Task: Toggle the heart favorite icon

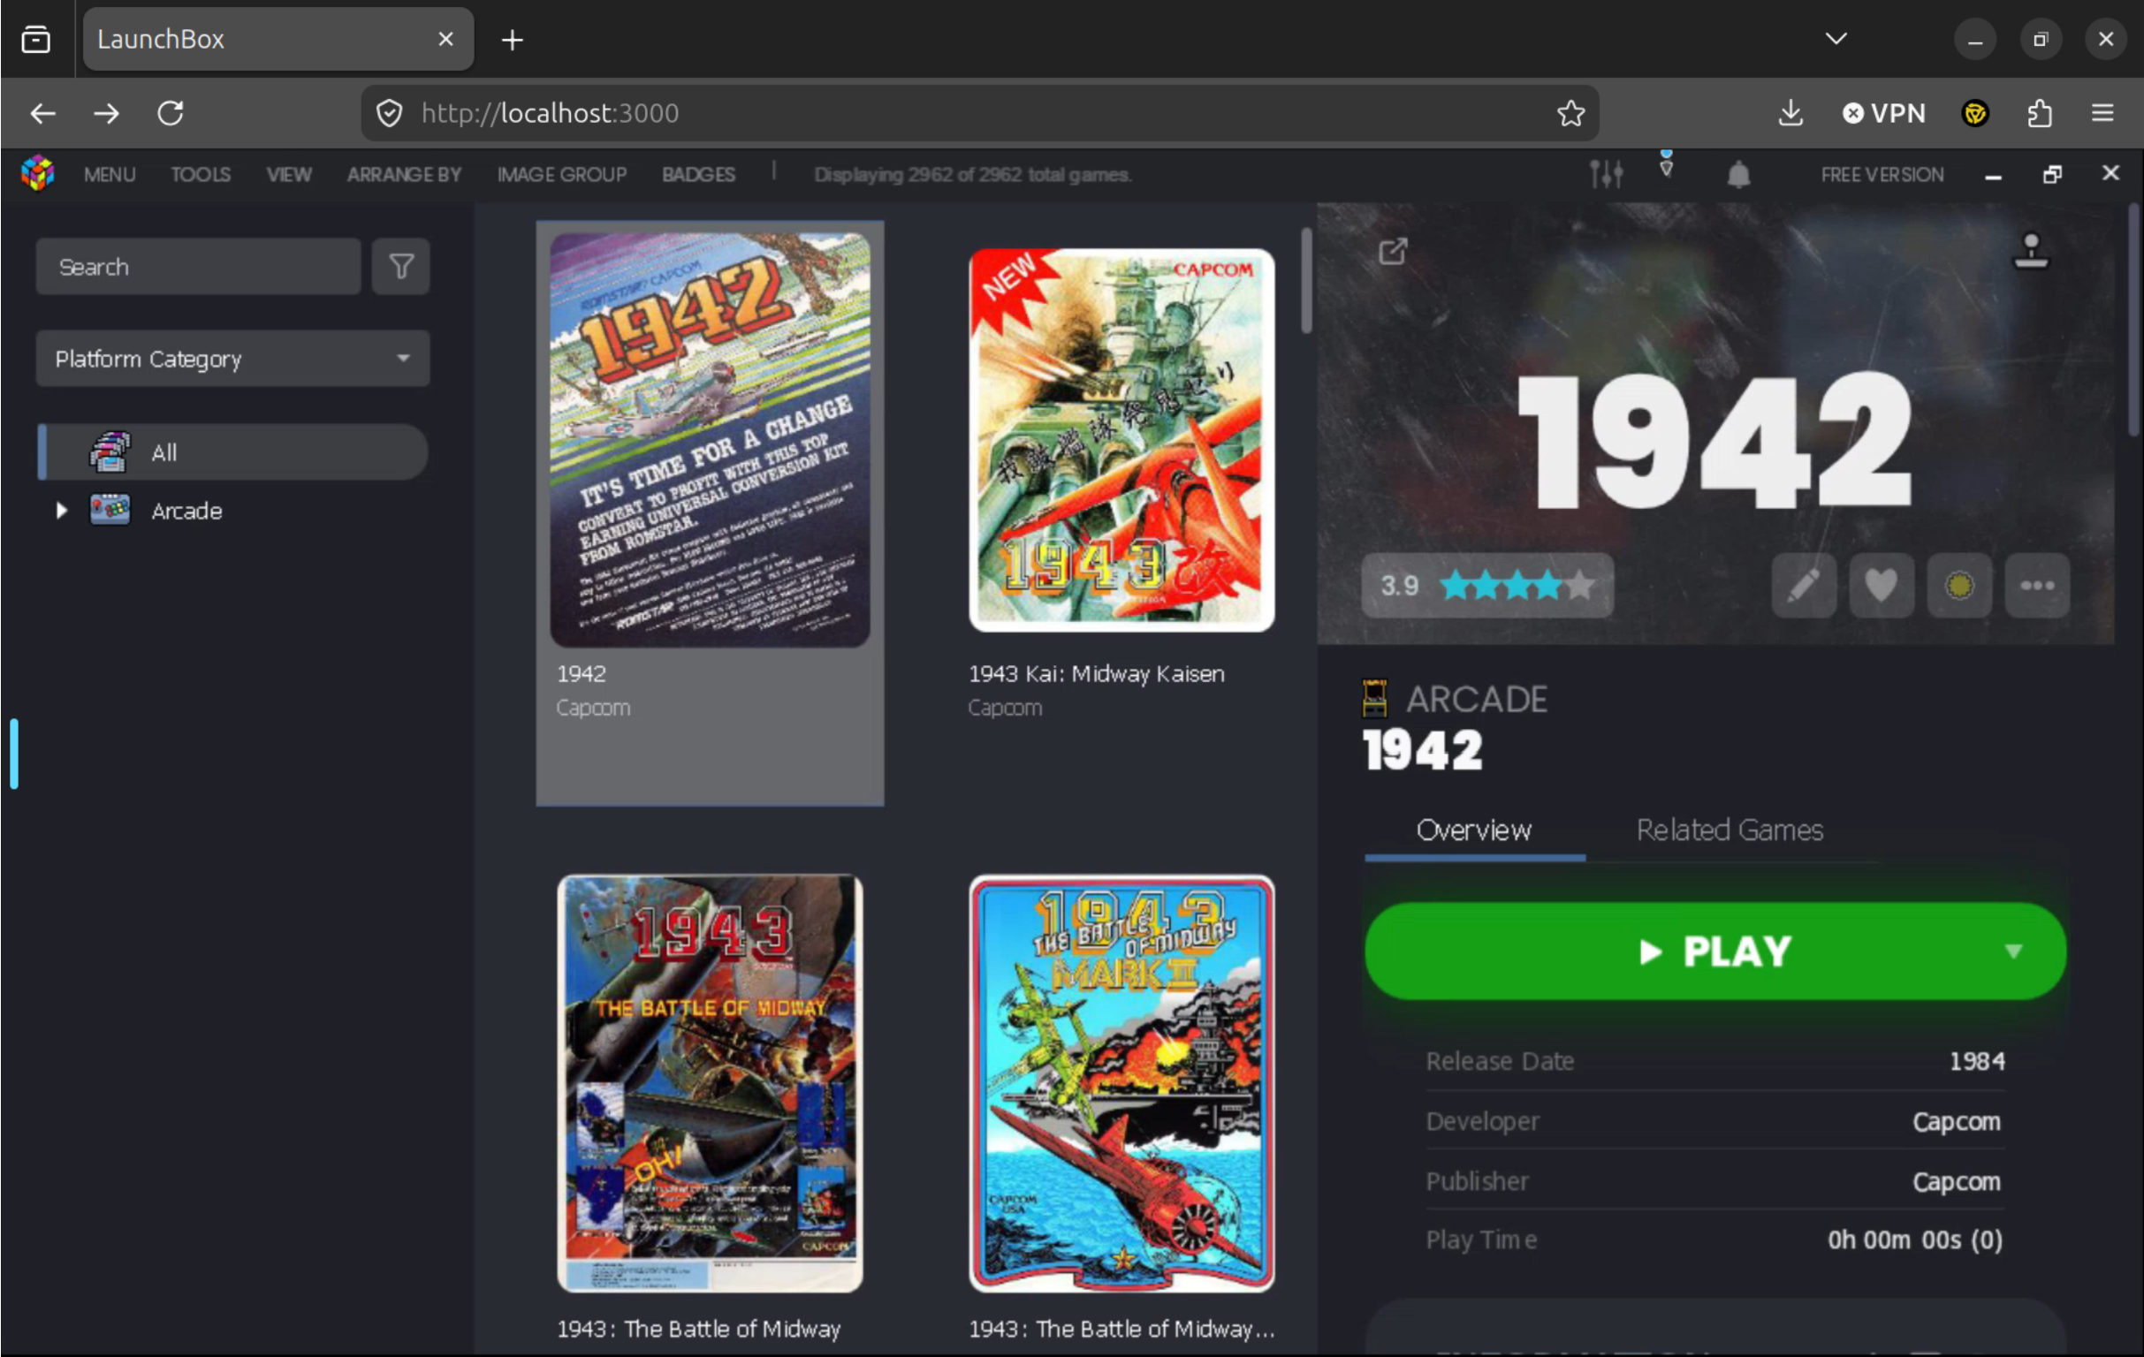Action: coord(1881,586)
